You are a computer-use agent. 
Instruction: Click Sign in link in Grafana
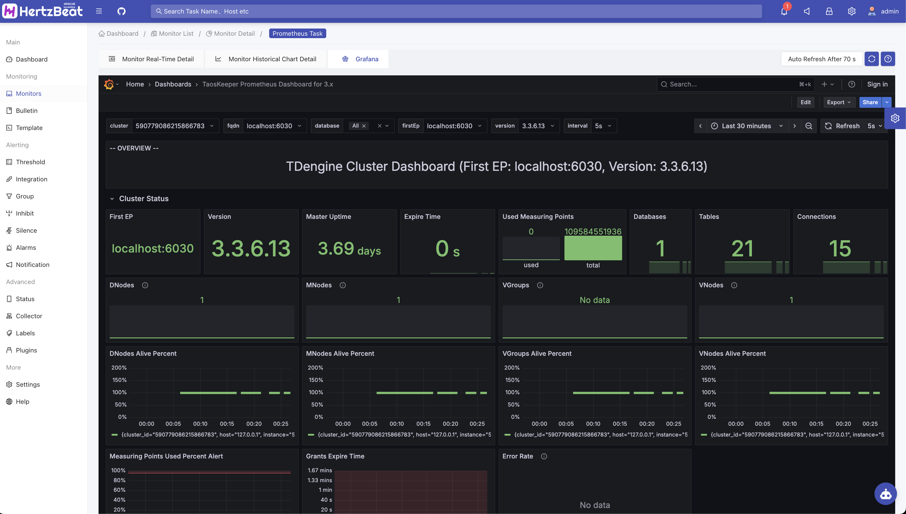(x=877, y=84)
